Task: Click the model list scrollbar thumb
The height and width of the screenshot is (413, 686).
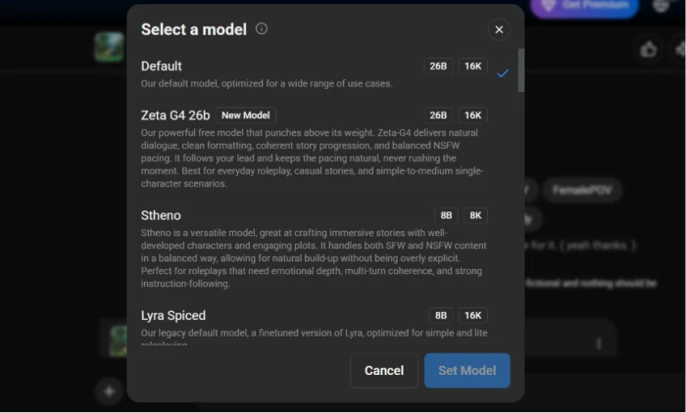Action: 520,69
